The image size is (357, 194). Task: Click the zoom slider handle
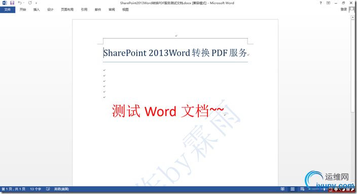pos(324,189)
